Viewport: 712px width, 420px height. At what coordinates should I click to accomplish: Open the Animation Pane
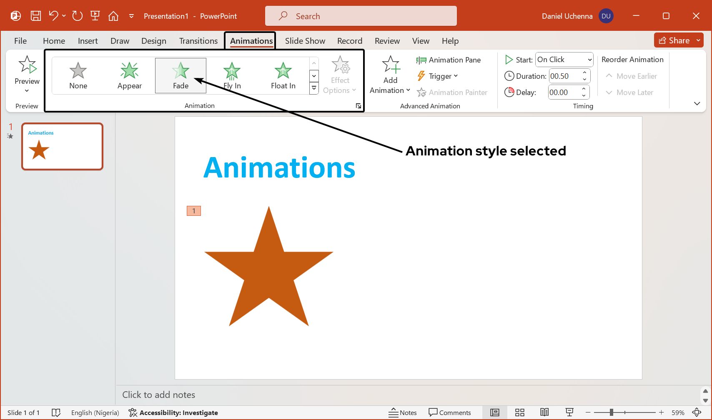click(x=449, y=60)
